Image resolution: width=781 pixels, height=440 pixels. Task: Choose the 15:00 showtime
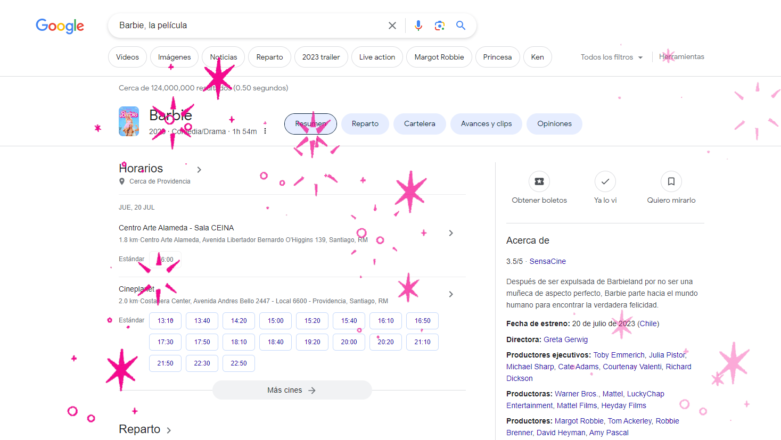(x=276, y=321)
